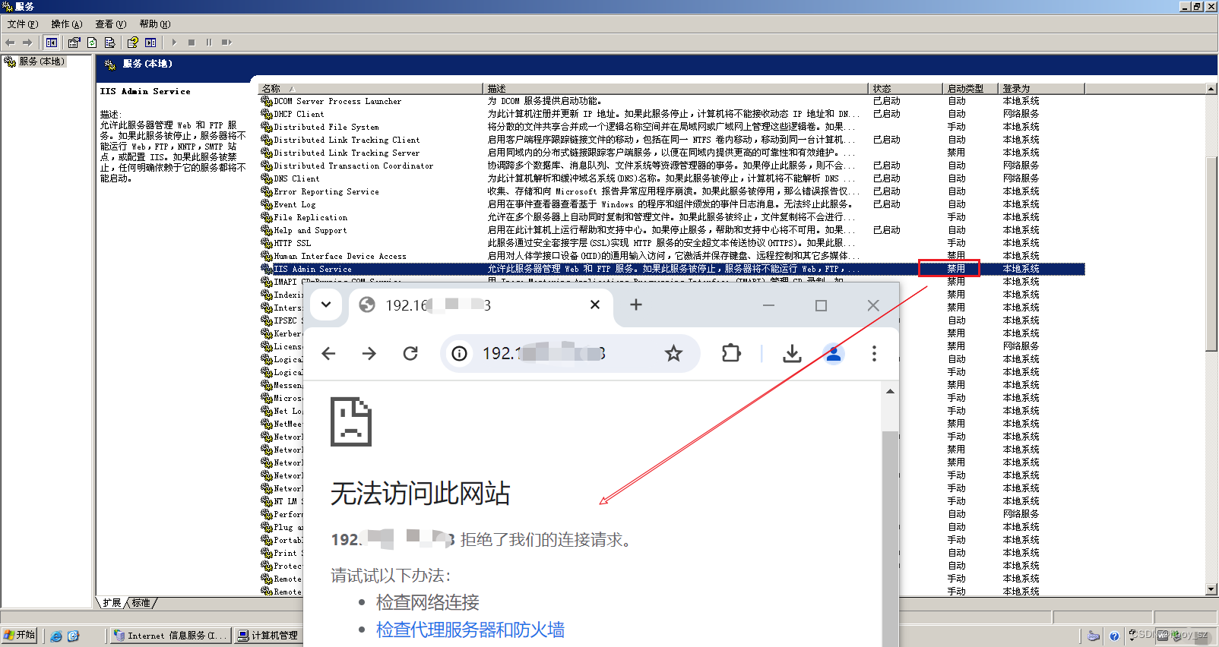Viewport: 1219px width, 647px height.
Task: Click the 启动类型 column header
Action: point(970,89)
